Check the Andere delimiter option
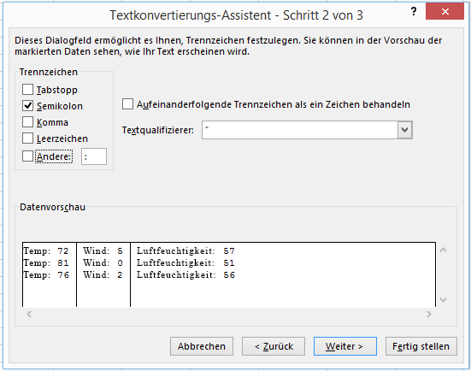The width and height of the screenshot is (471, 371). 27,156
